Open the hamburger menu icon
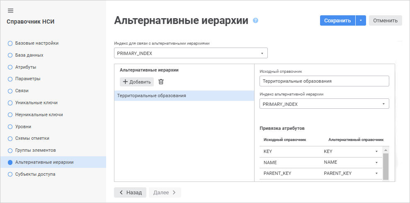 point(10,10)
